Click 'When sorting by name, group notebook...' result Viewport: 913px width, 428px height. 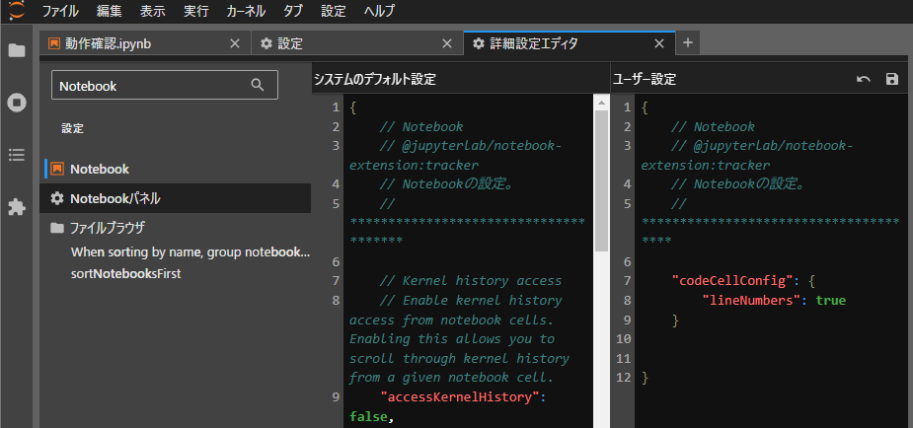pos(190,252)
